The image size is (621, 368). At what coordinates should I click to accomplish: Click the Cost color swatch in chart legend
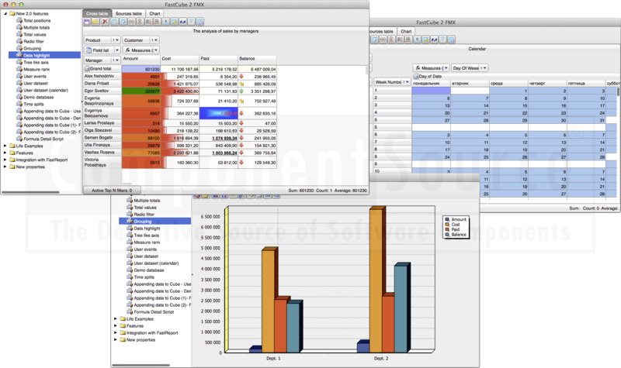(x=448, y=225)
